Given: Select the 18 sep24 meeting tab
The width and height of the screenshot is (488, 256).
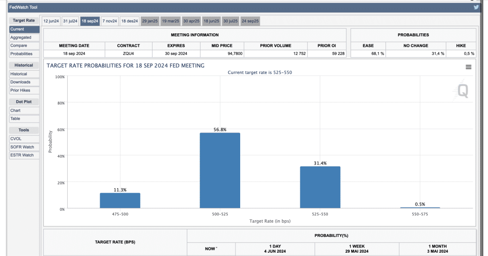Looking at the screenshot, I should [90, 21].
